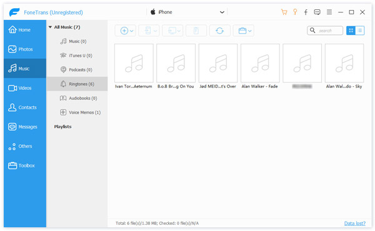Click the register key icon
Screen dimensions: 375x231
tap(295, 12)
